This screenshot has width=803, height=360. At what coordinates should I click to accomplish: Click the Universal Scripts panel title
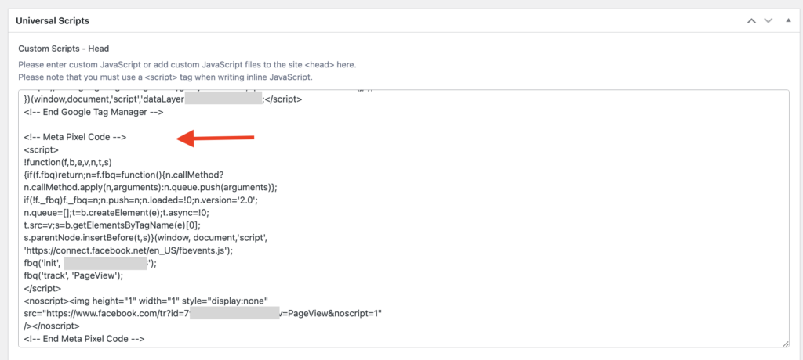[53, 21]
